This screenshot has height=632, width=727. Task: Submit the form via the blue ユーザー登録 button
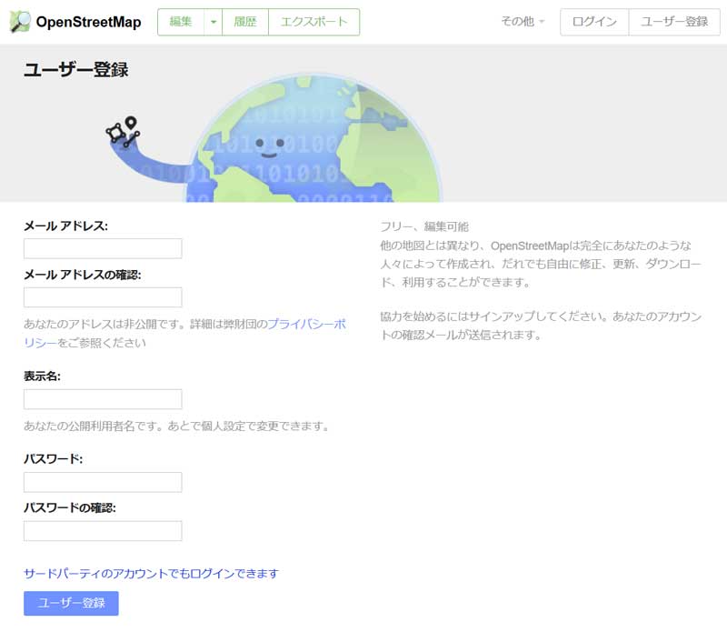(x=69, y=601)
